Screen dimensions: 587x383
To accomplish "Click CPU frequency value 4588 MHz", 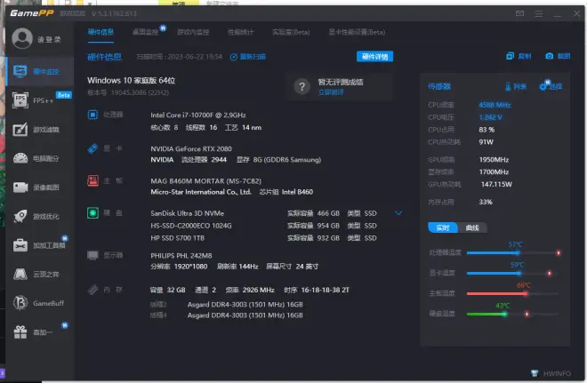I will coord(495,105).
